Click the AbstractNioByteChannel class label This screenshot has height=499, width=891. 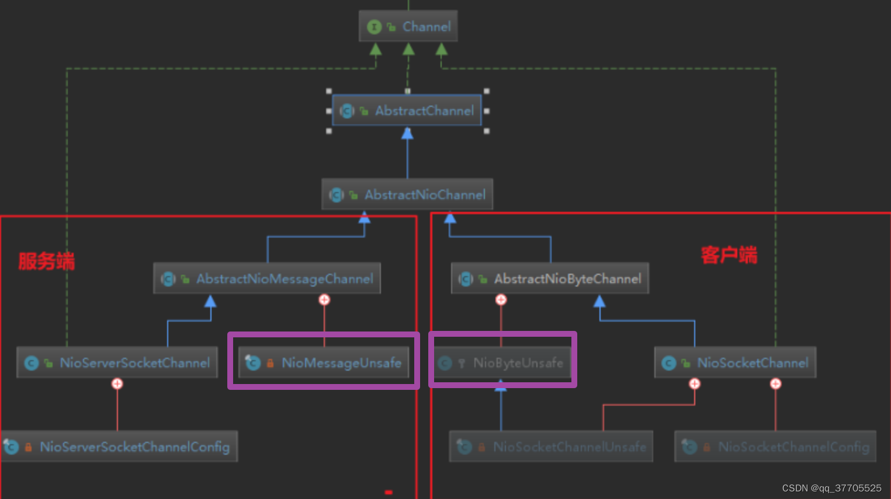click(x=567, y=279)
